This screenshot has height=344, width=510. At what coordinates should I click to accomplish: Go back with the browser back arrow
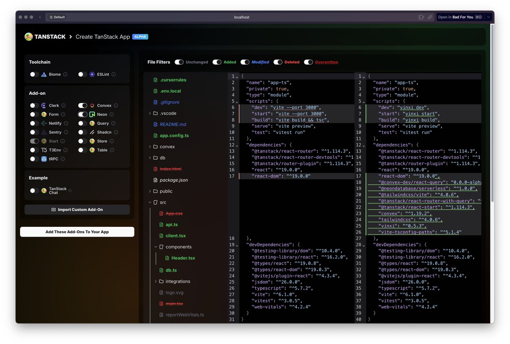point(40,17)
